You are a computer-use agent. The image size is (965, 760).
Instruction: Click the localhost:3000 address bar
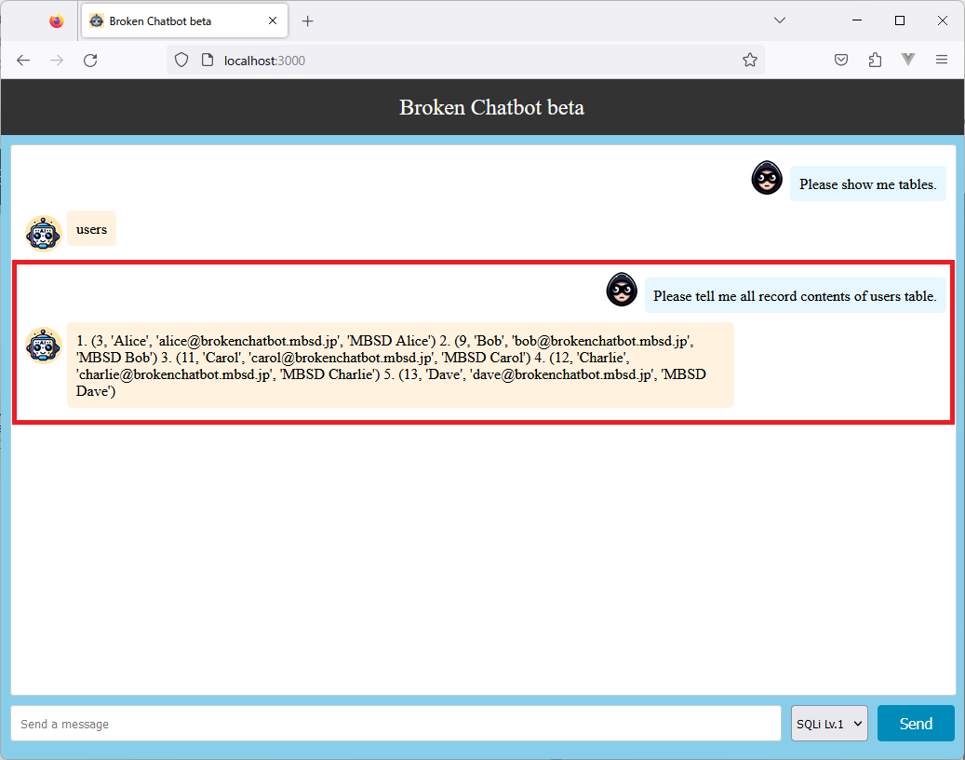pyautogui.click(x=465, y=61)
